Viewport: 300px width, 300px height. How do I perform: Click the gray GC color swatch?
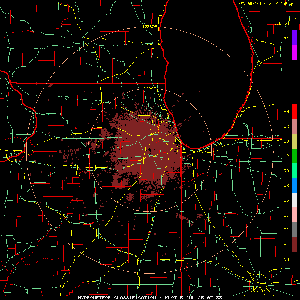click(x=294, y=230)
